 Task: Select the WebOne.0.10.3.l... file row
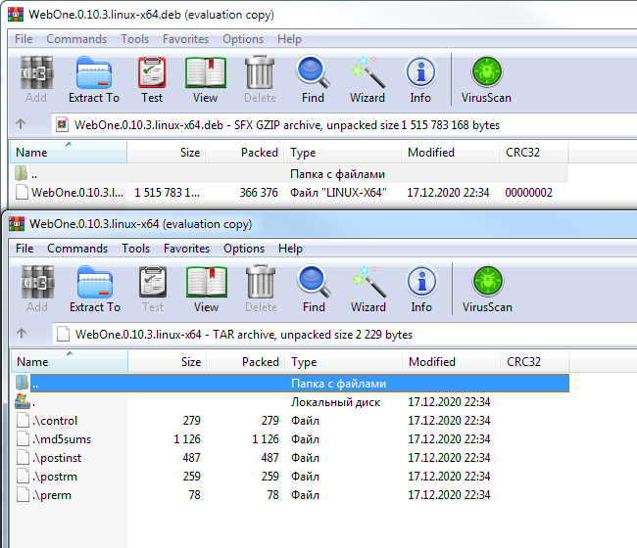(x=289, y=192)
